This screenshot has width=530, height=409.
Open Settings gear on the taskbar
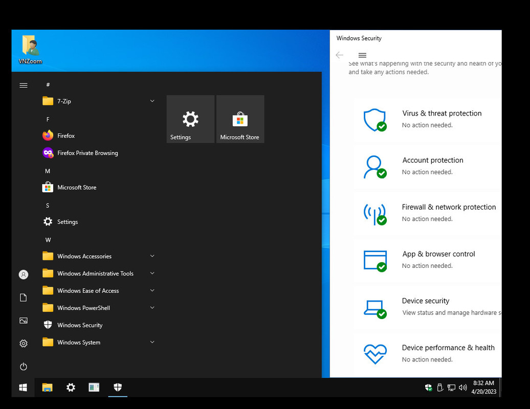[x=71, y=388]
